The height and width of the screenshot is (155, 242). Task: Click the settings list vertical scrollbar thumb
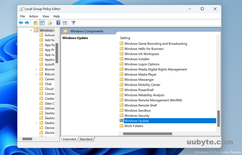click(218, 119)
